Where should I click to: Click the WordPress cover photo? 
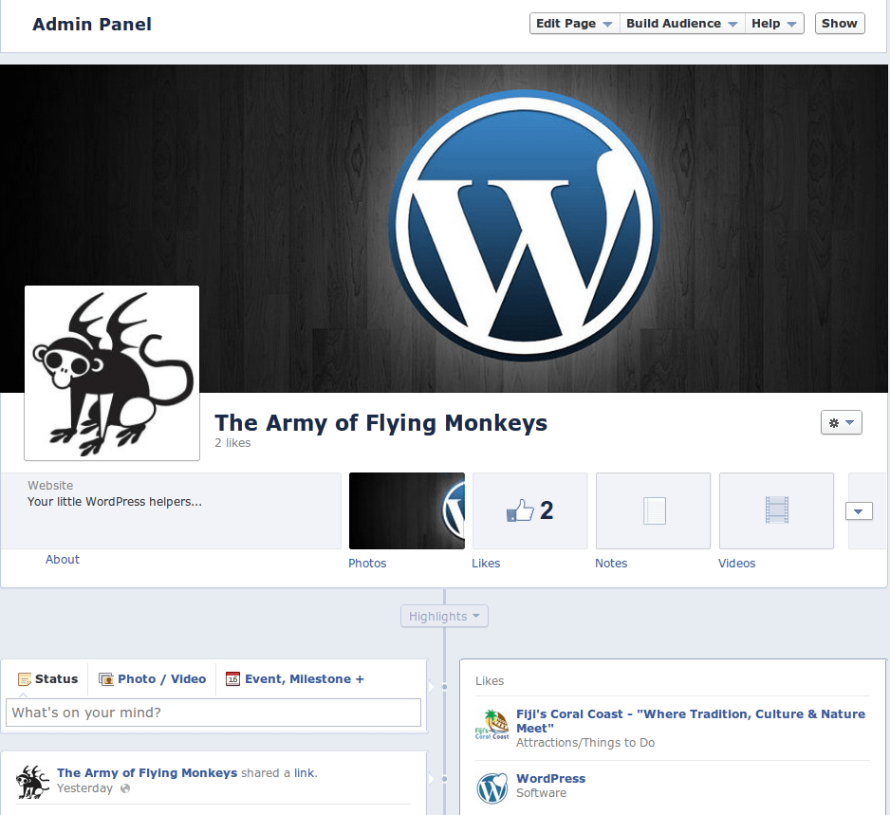click(444, 228)
